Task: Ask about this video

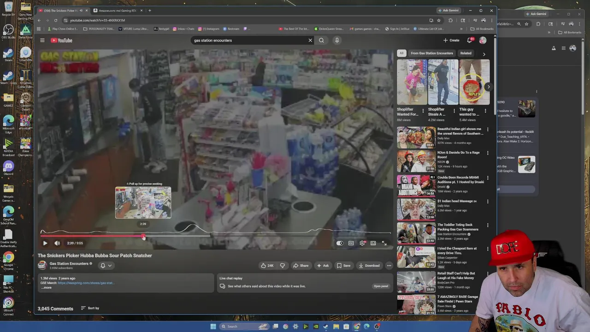Action: pos(323,266)
